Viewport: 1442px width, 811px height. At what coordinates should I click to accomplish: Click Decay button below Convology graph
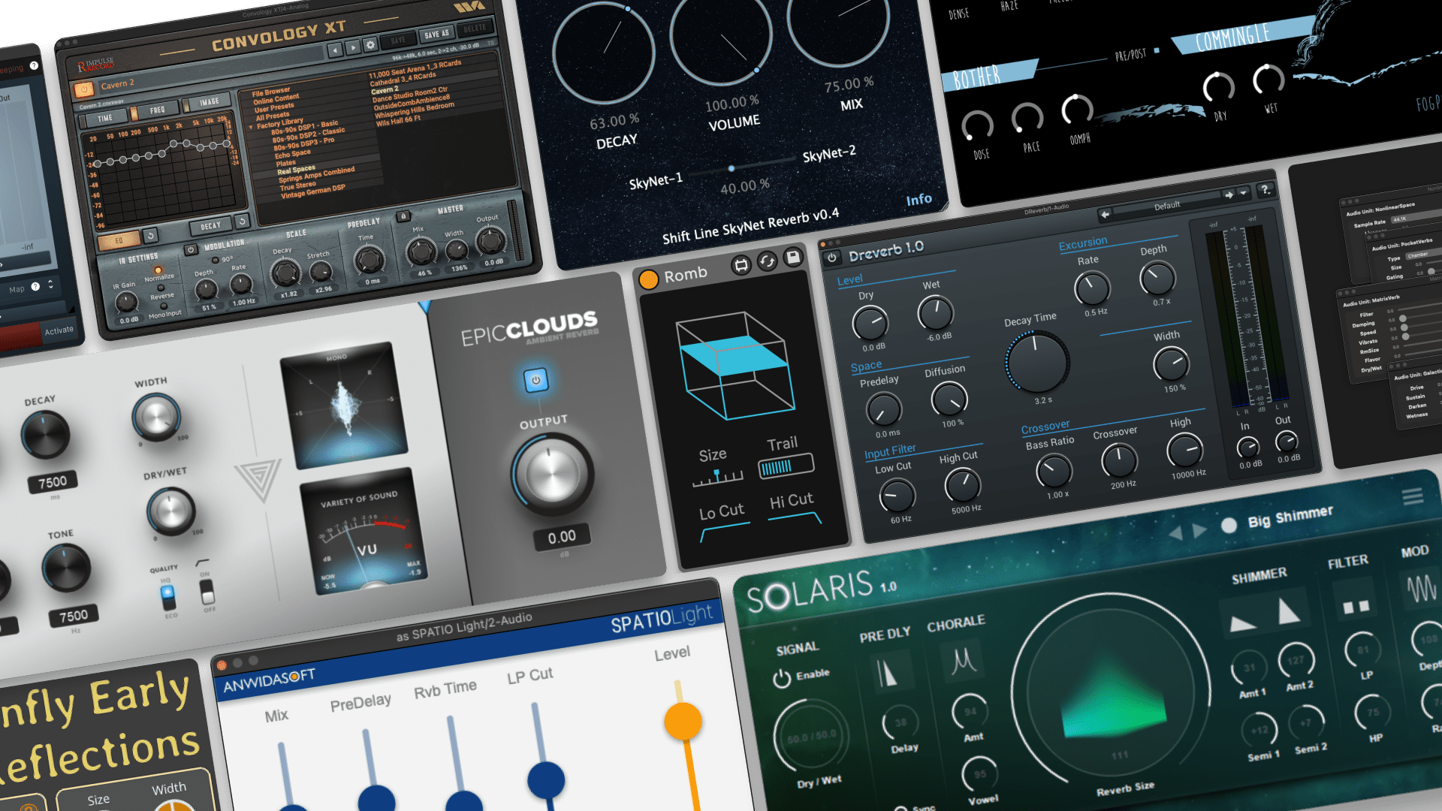pyautogui.click(x=211, y=226)
